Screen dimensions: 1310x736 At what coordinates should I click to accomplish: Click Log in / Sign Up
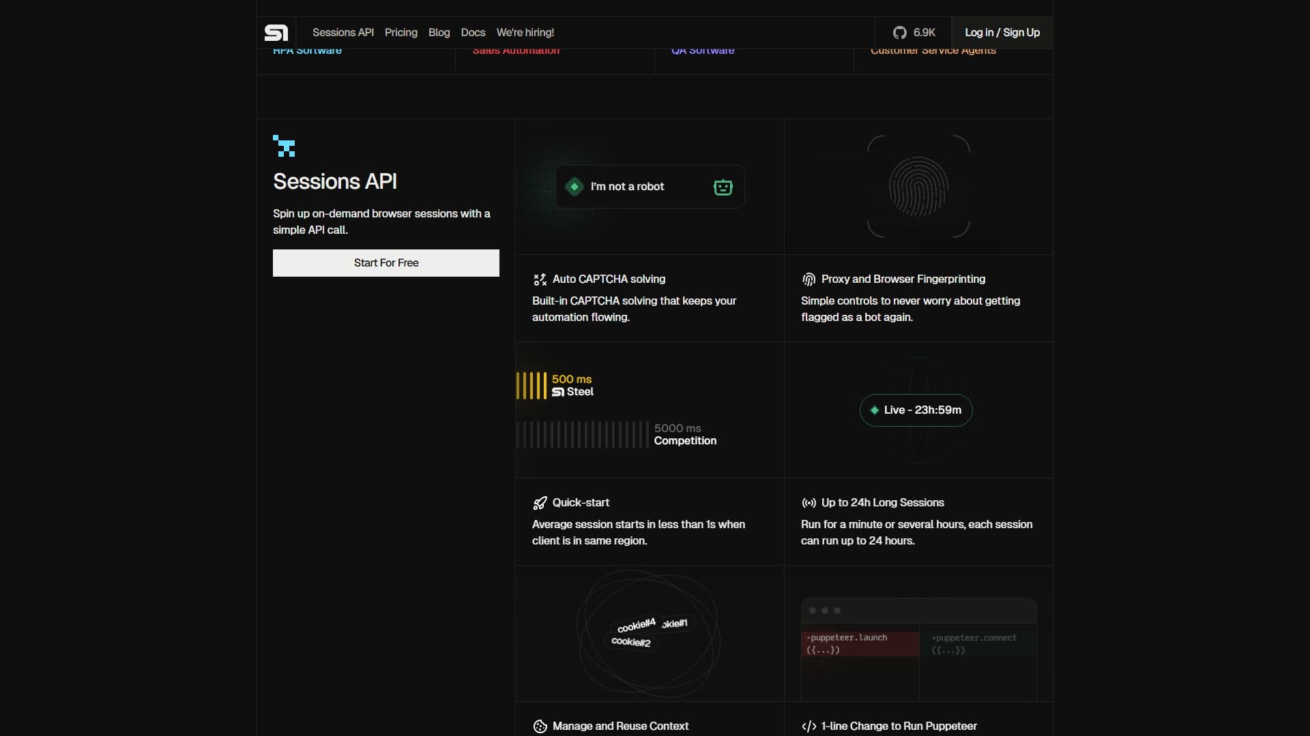point(1002,33)
